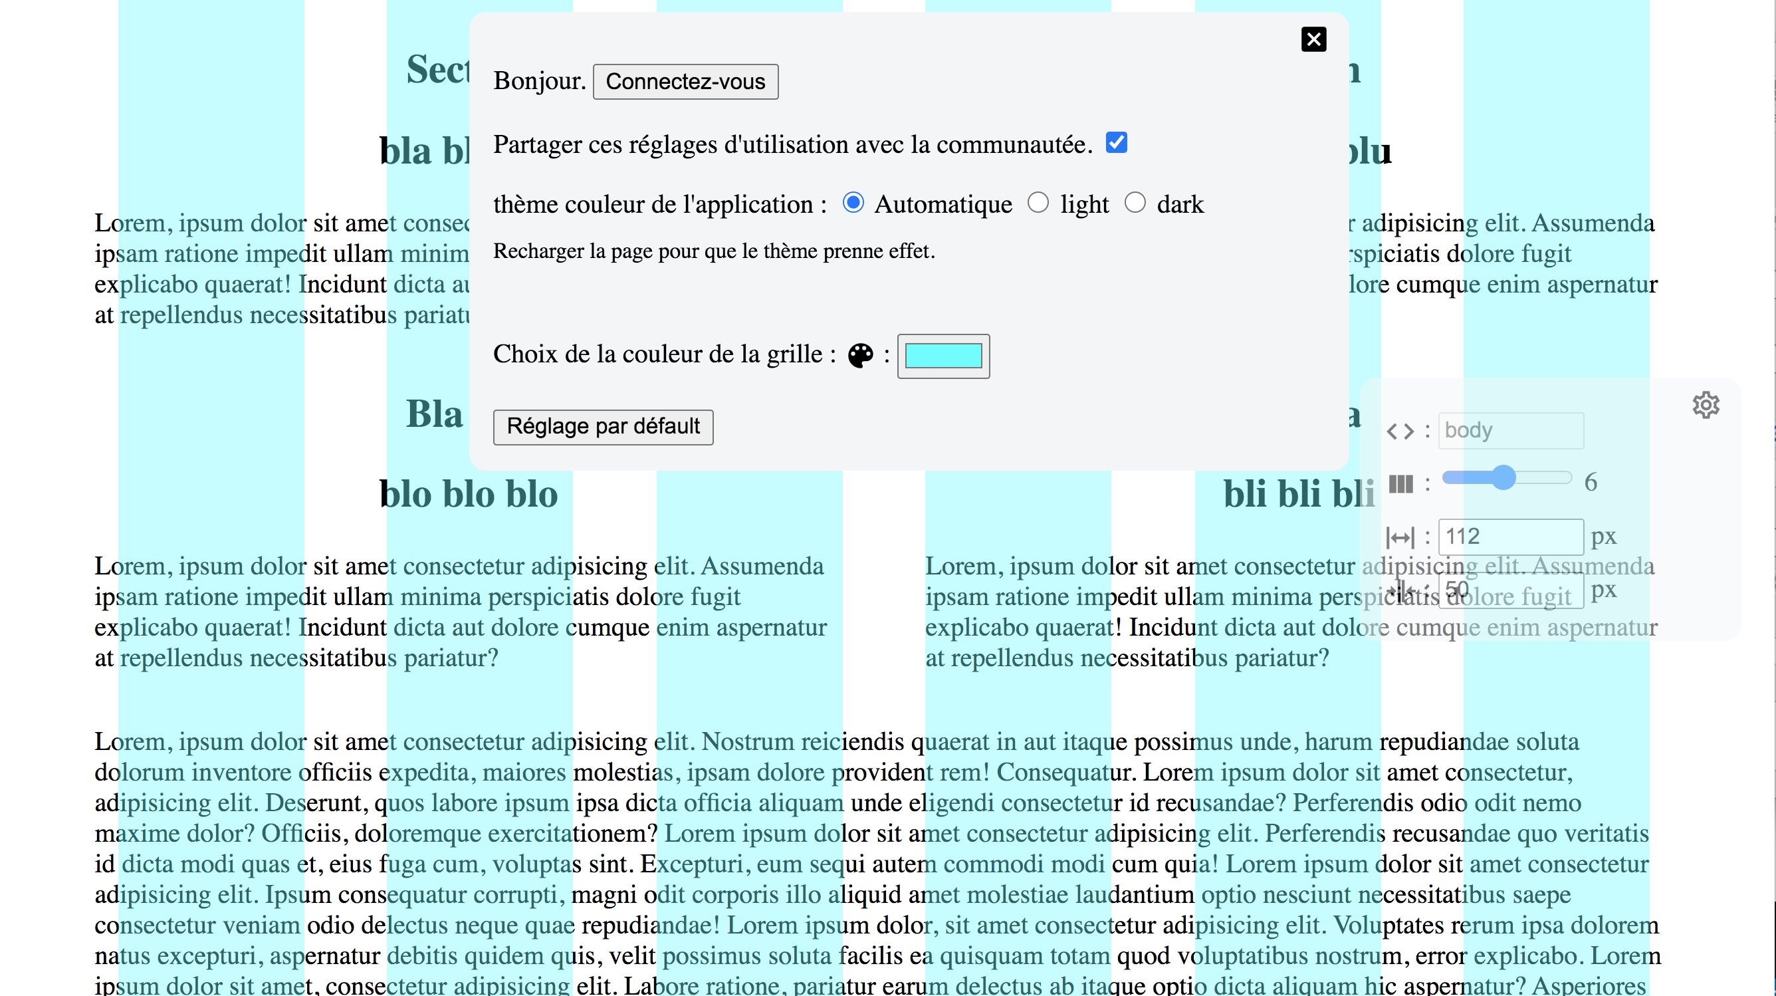Open the cyan grid color swatch

[x=943, y=356]
